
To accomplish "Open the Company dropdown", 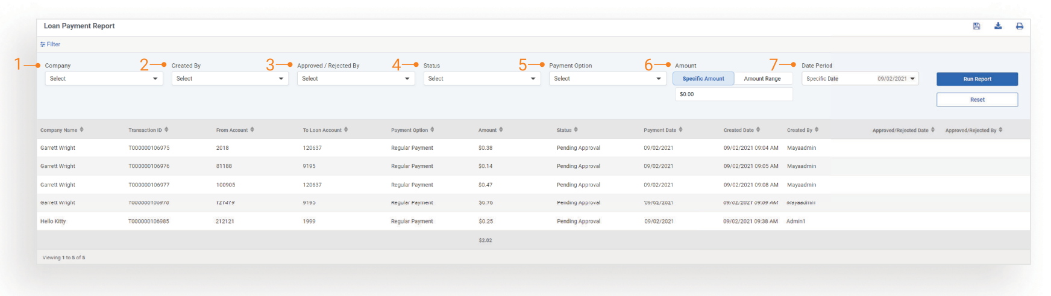I will pyautogui.click(x=104, y=79).
